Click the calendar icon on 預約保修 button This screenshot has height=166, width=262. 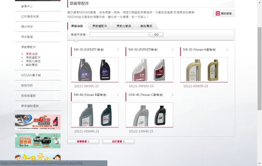pyautogui.click(x=218, y=13)
